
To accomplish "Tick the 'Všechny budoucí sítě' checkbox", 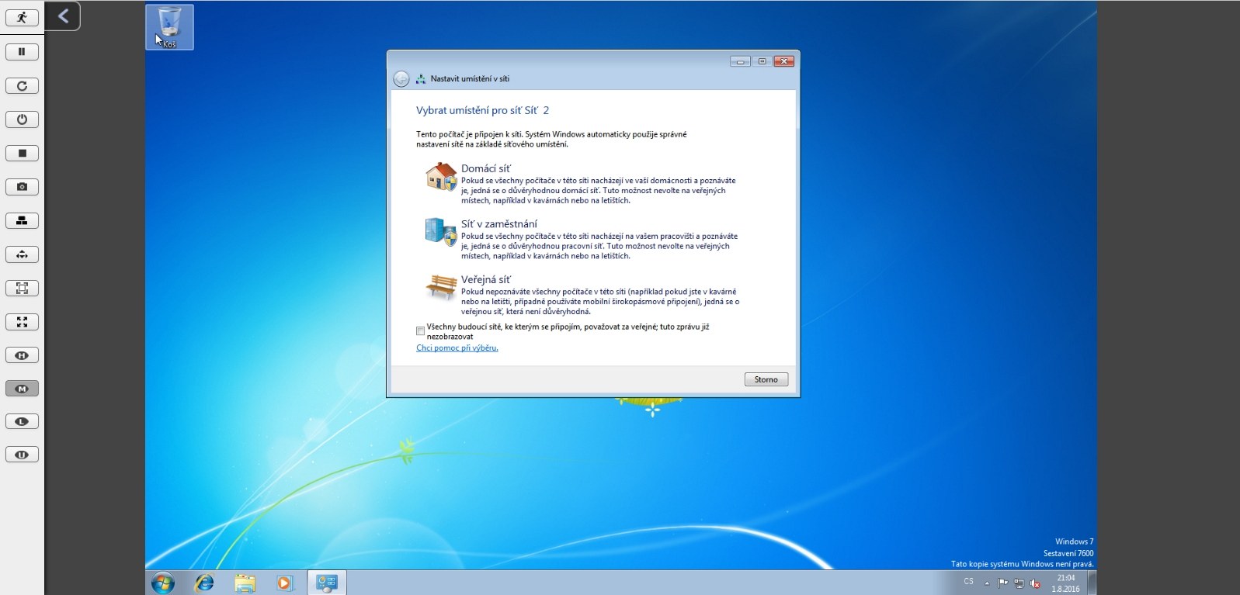I will 421,331.
